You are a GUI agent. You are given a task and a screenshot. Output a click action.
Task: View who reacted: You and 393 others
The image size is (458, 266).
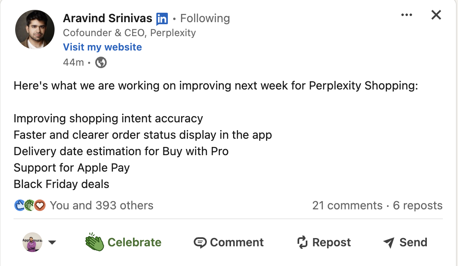click(101, 206)
